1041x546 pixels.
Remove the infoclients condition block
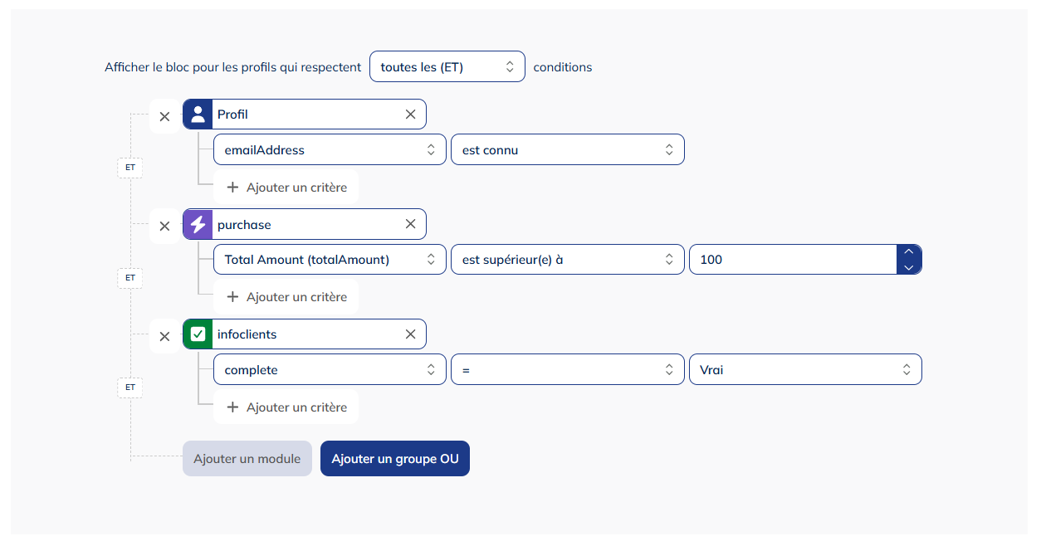[x=164, y=336]
